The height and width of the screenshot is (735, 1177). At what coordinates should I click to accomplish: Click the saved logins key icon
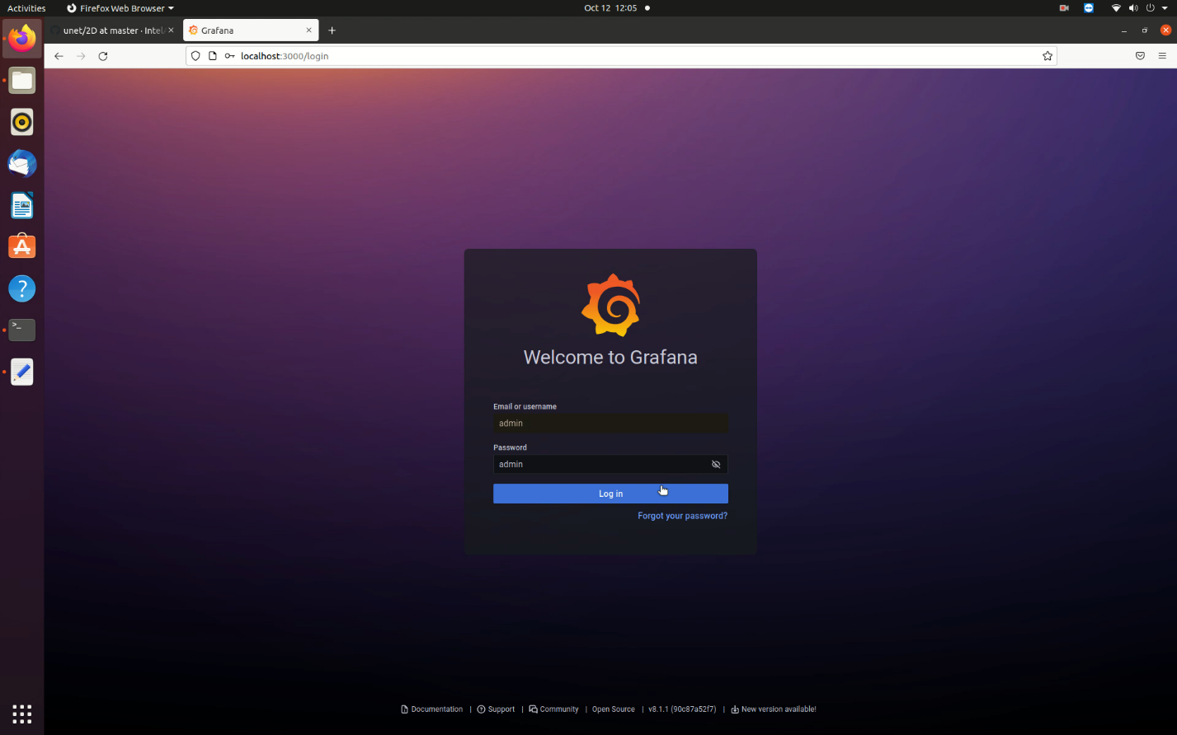(229, 56)
